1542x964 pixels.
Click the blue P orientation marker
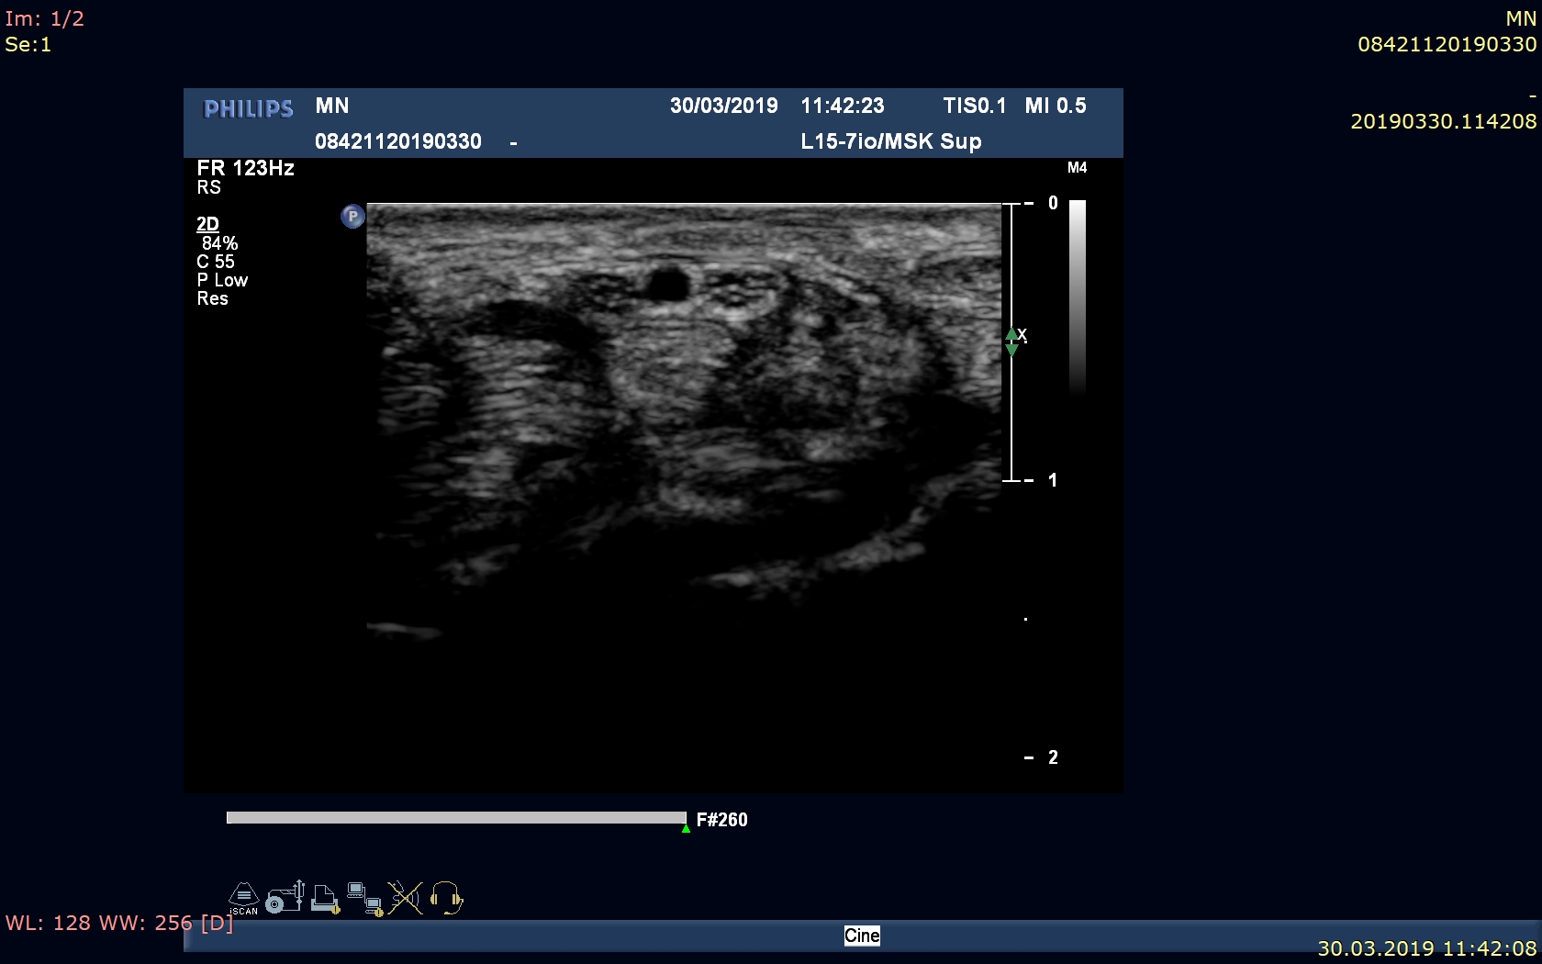pos(352,217)
